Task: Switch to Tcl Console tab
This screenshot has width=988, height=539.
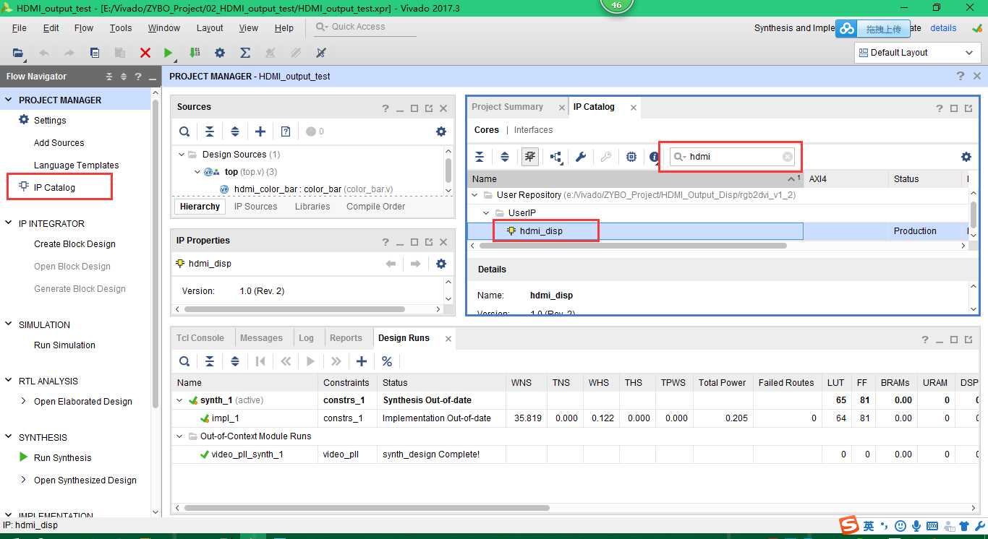Action: (x=200, y=338)
